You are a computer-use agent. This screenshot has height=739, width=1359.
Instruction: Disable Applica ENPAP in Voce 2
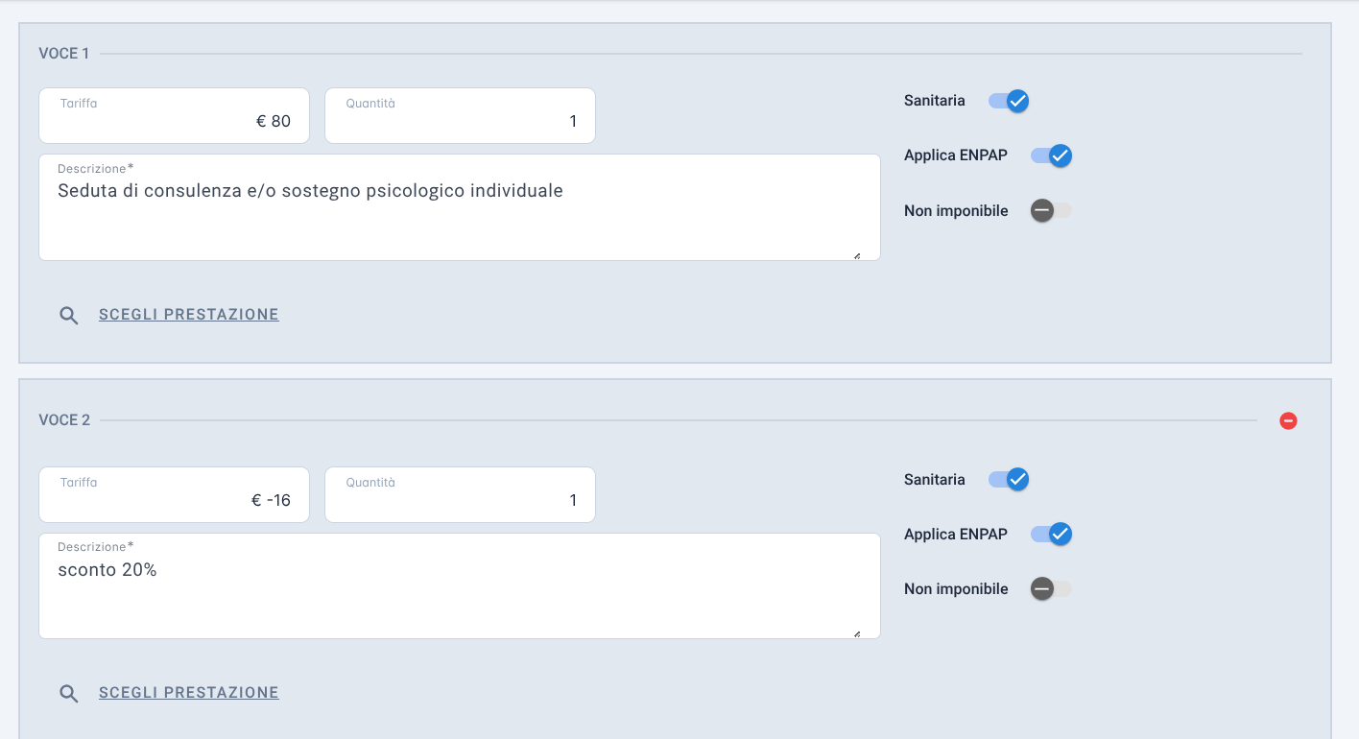pyautogui.click(x=1051, y=534)
